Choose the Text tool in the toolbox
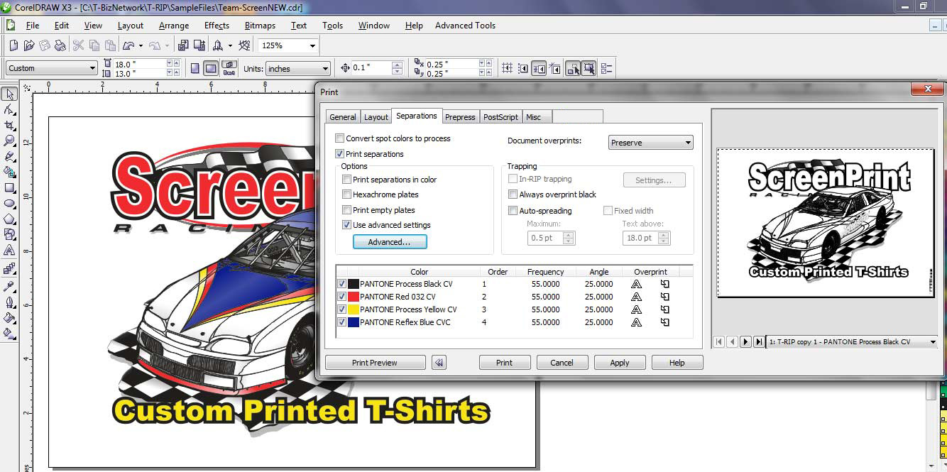The width and height of the screenshot is (947, 472). [9, 251]
